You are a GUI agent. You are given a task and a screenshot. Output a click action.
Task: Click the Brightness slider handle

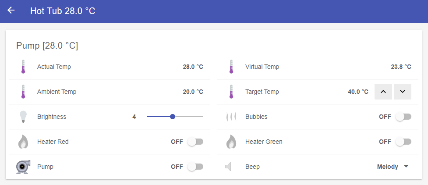[x=173, y=117]
